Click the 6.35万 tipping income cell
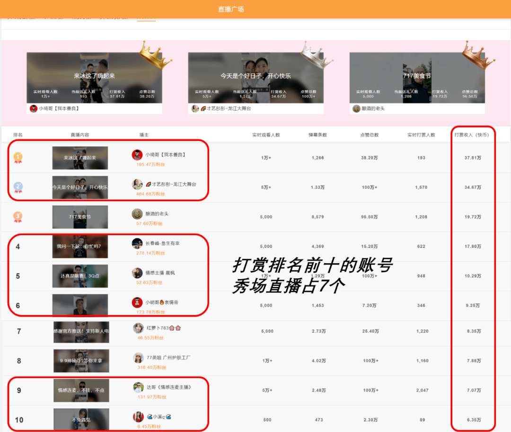The height and width of the screenshot is (432, 511). [x=474, y=420]
